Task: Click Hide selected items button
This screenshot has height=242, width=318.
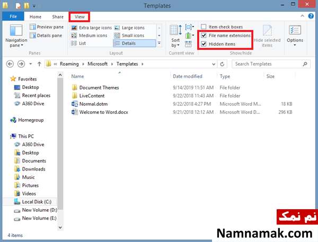Action: tap(267, 36)
